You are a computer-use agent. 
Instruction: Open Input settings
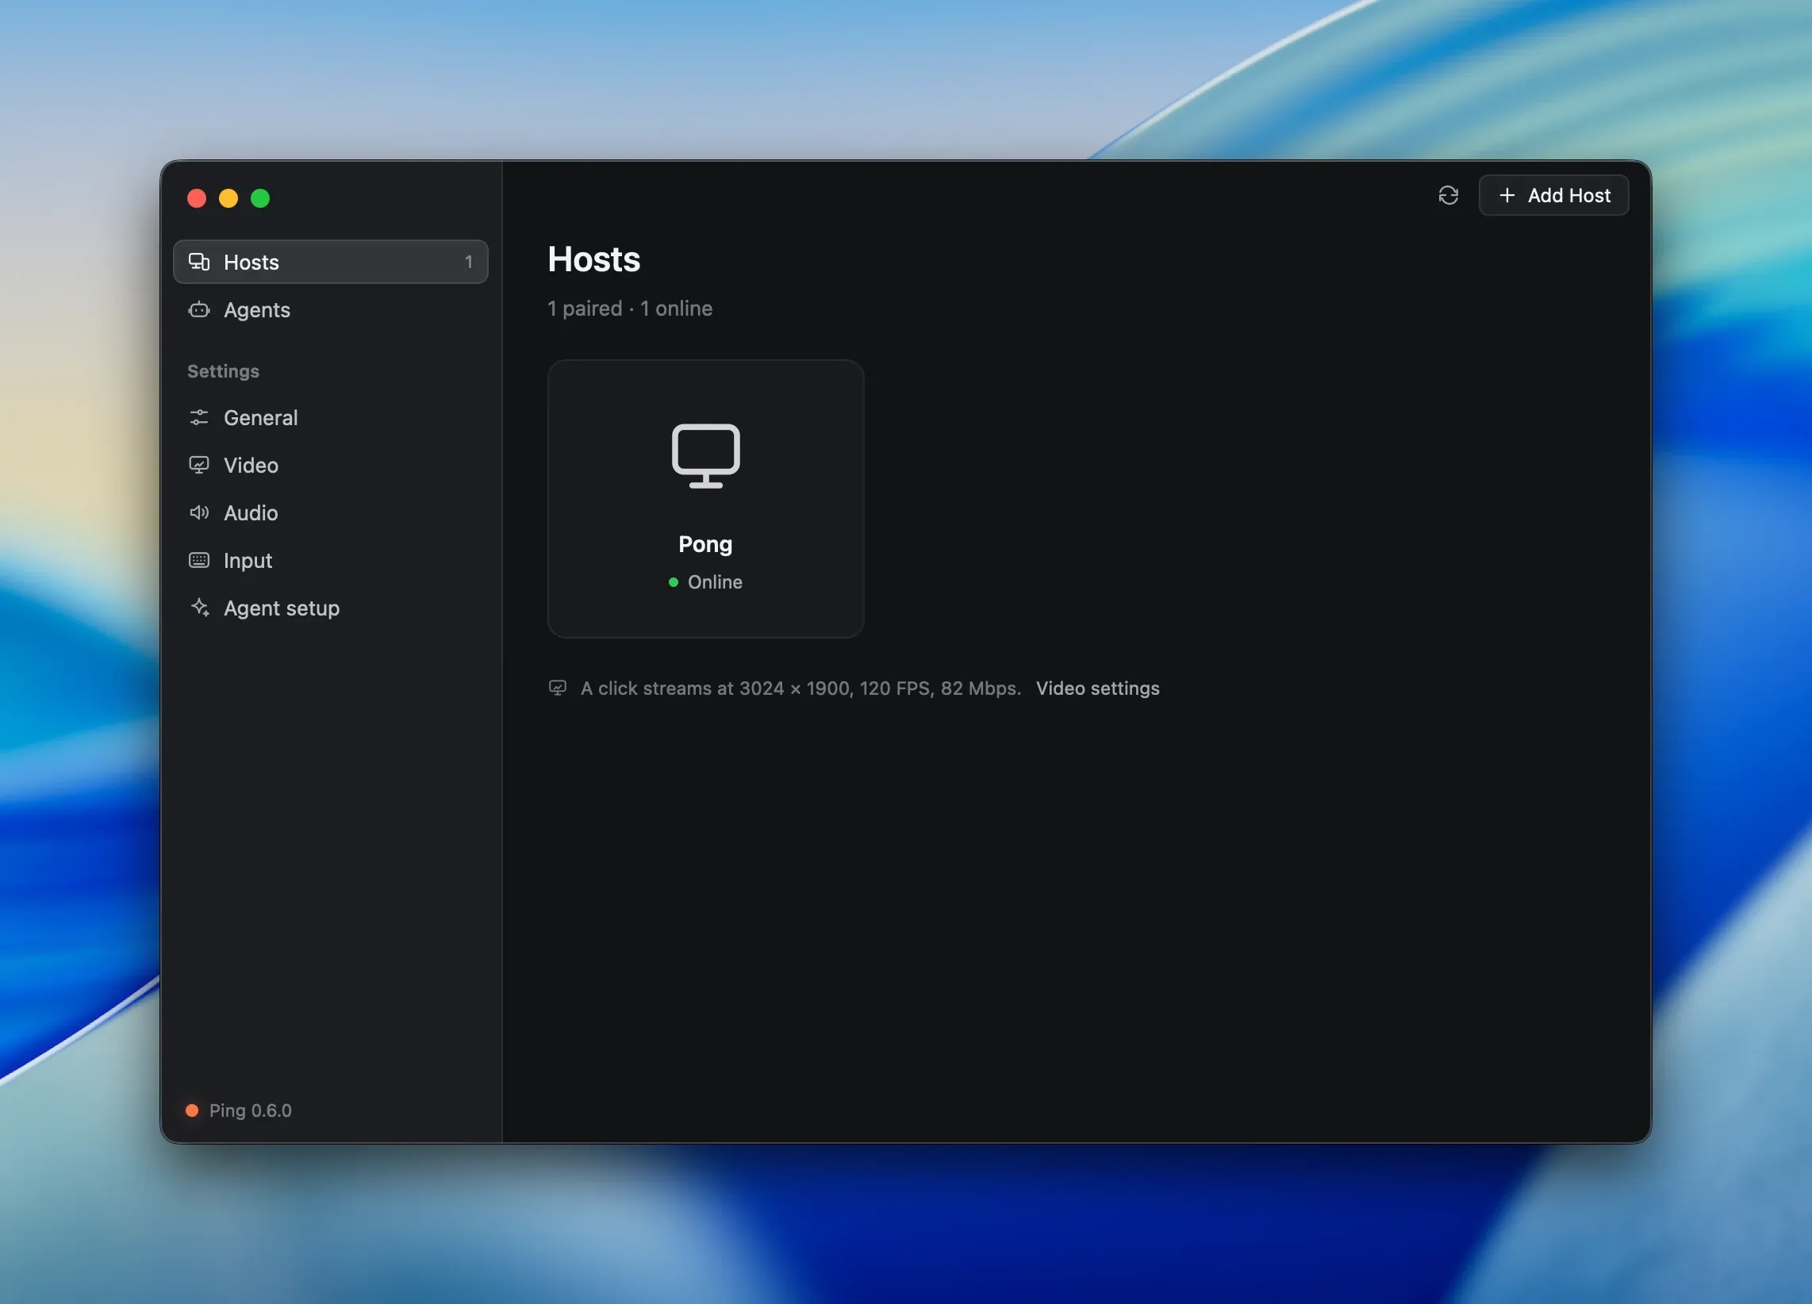tap(330, 560)
